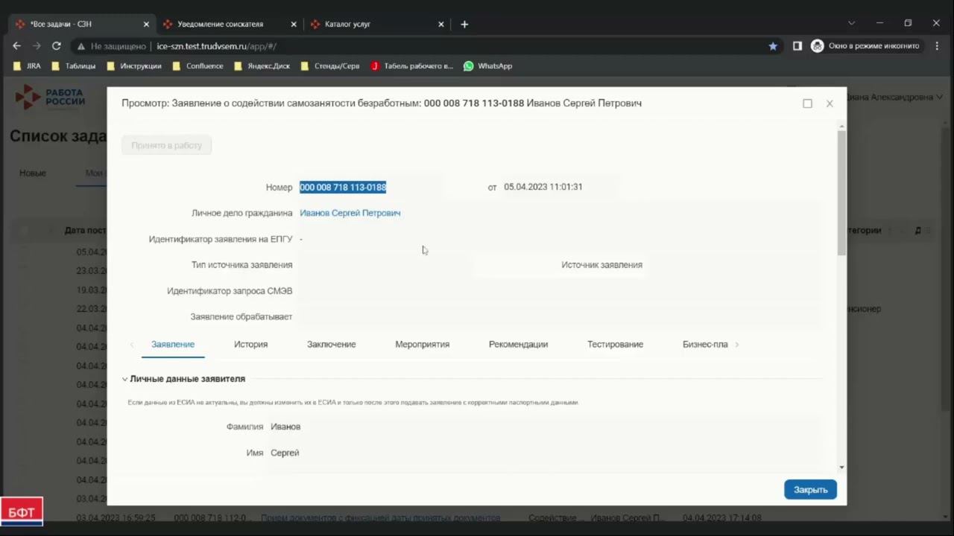The width and height of the screenshot is (954, 536).
Task: Click the site security warning icon
Action: click(81, 46)
